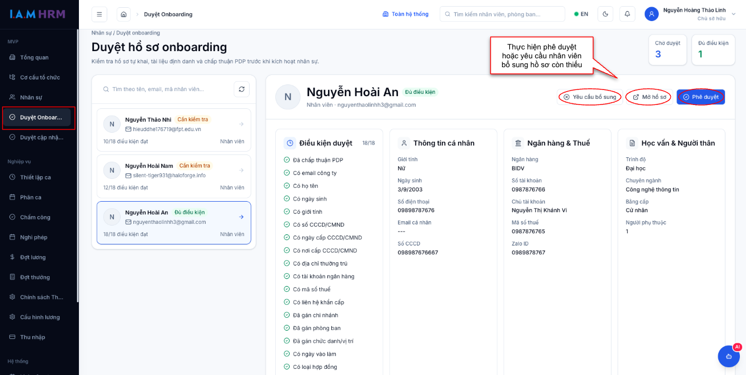Click document icon beside Học vấn & Người thân

(632, 143)
